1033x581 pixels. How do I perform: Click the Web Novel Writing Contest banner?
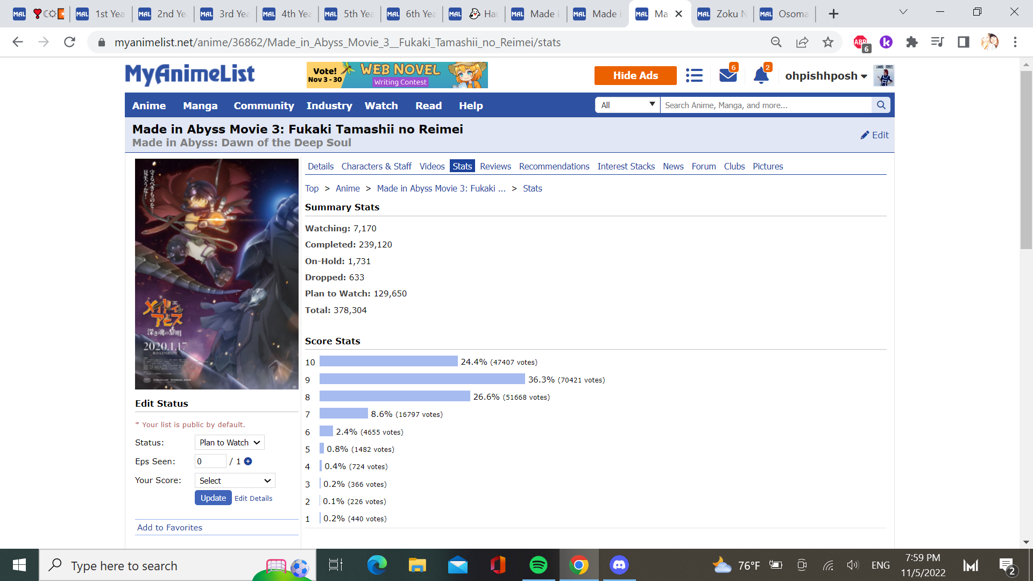click(397, 75)
